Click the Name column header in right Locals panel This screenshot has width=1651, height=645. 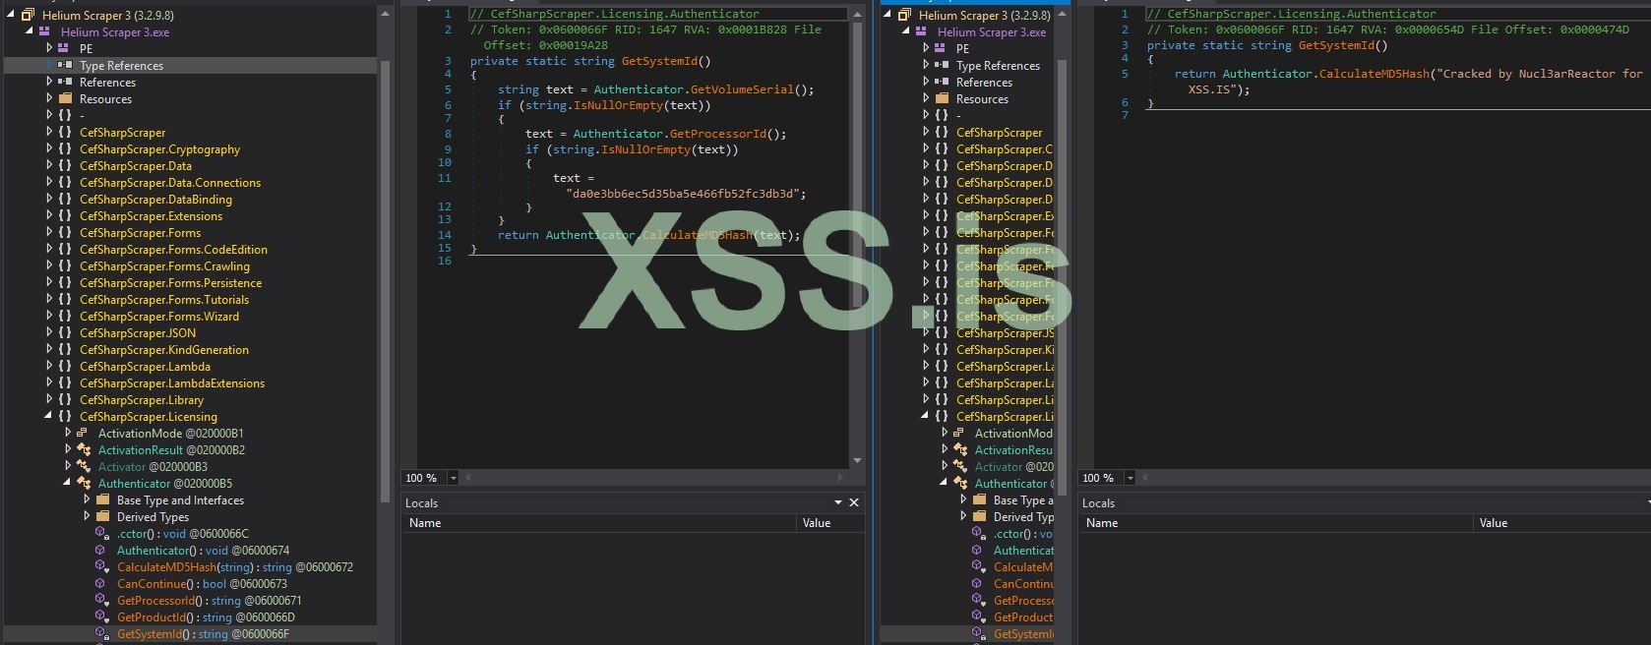(x=1275, y=523)
